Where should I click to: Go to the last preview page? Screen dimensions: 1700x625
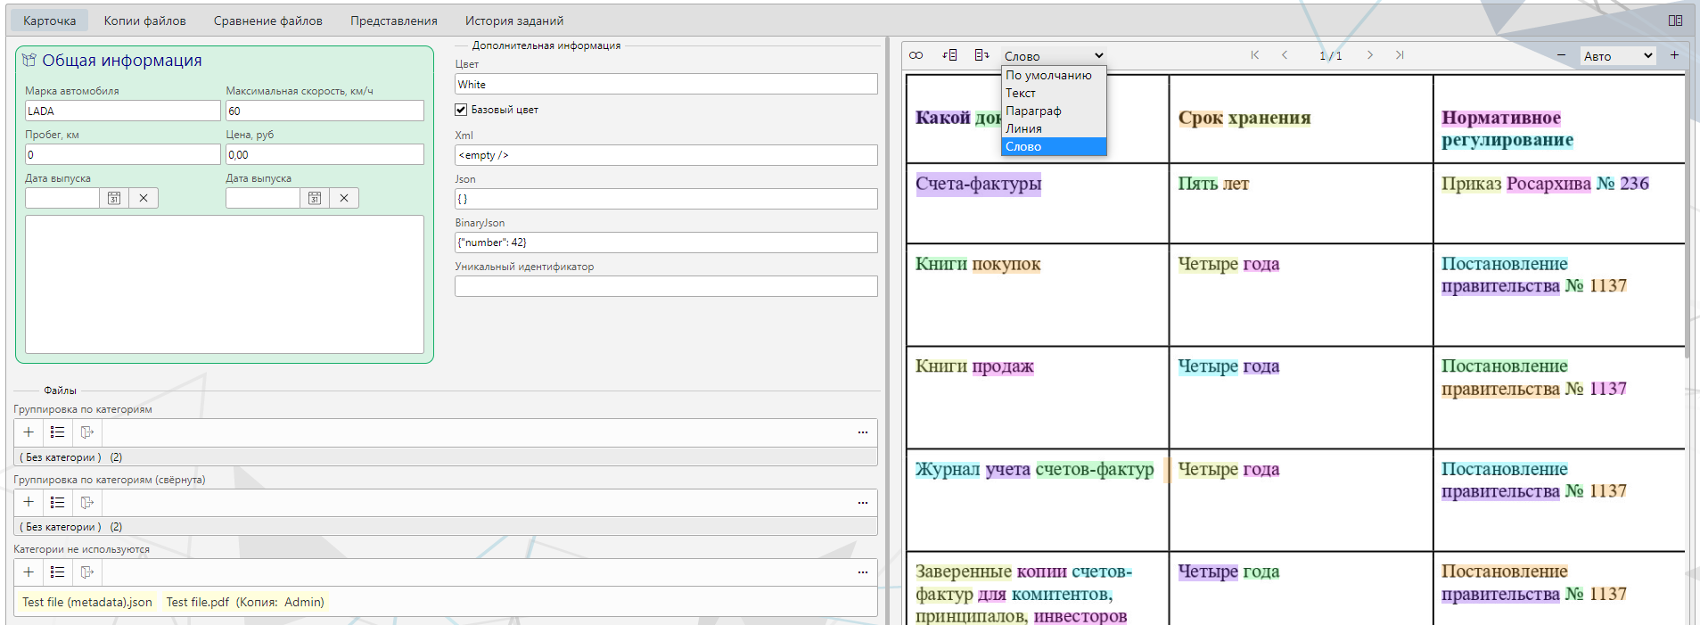pyautogui.click(x=1400, y=55)
